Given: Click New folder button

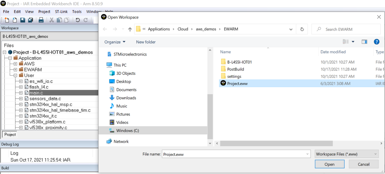Looking at the screenshot, I should (146, 42).
